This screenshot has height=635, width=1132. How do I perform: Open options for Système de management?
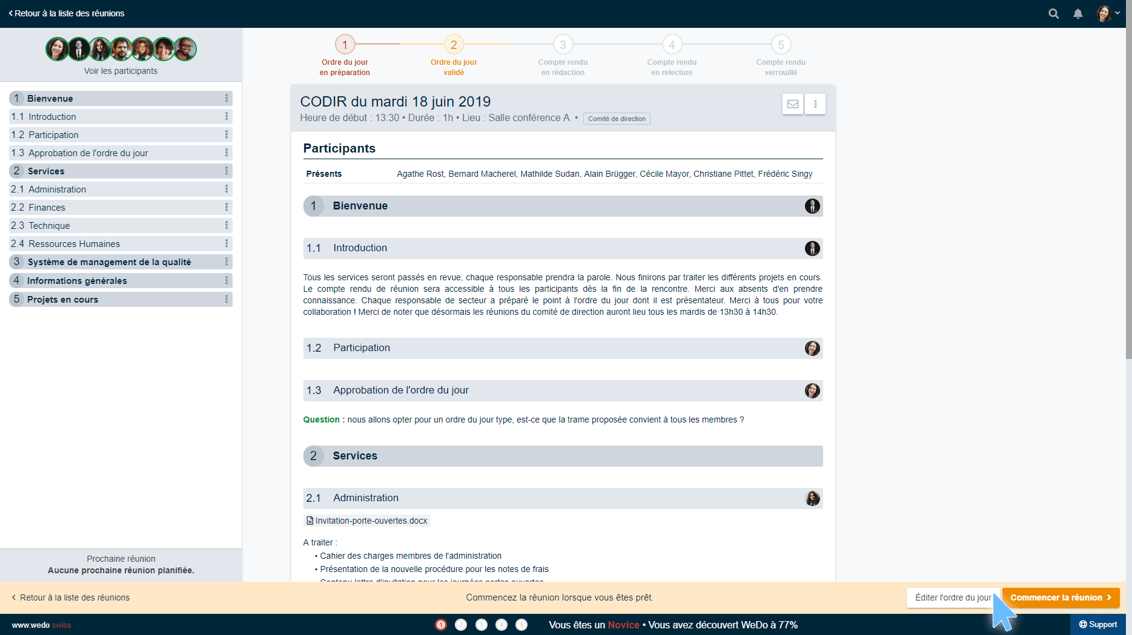pyautogui.click(x=227, y=262)
